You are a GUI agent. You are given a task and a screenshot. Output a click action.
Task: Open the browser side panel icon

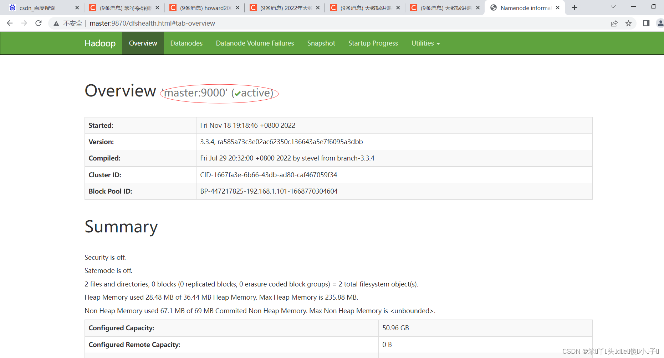coord(645,23)
